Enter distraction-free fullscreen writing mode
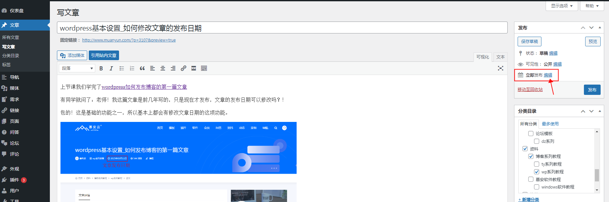This screenshot has width=609, height=202. click(x=501, y=68)
